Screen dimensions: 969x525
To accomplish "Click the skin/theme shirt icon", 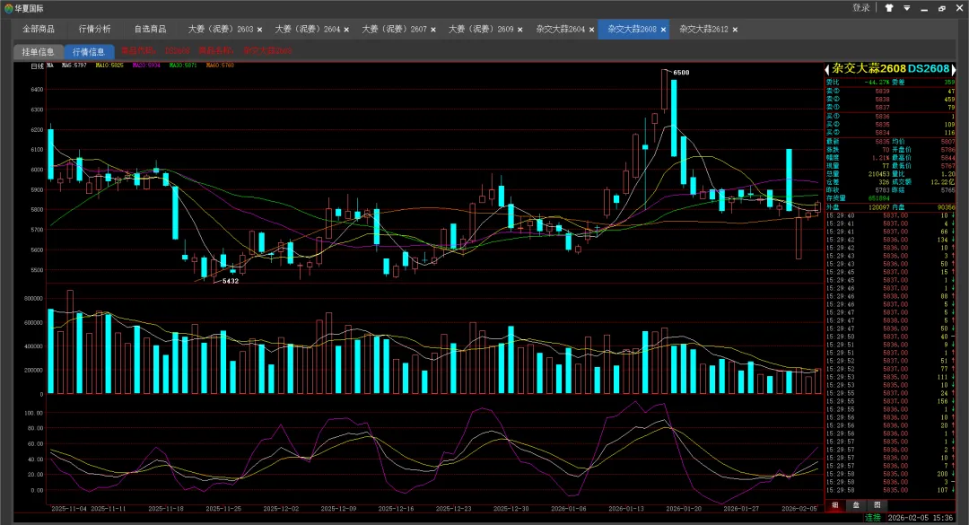I will (x=889, y=8).
